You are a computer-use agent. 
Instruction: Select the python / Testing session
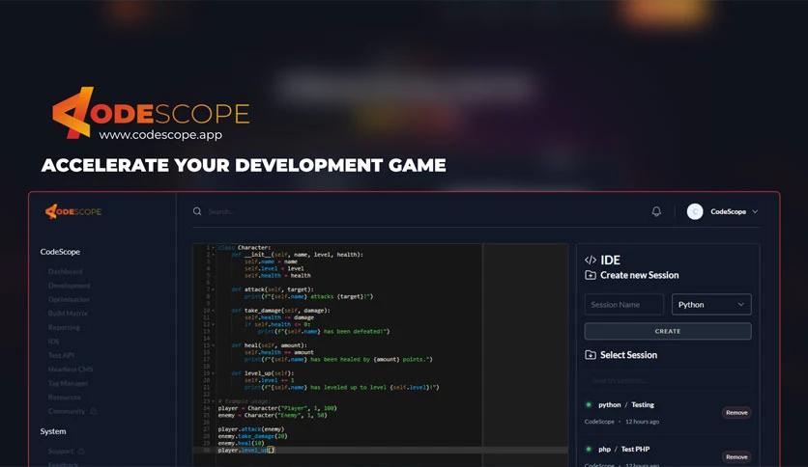[x=626, y=405]
